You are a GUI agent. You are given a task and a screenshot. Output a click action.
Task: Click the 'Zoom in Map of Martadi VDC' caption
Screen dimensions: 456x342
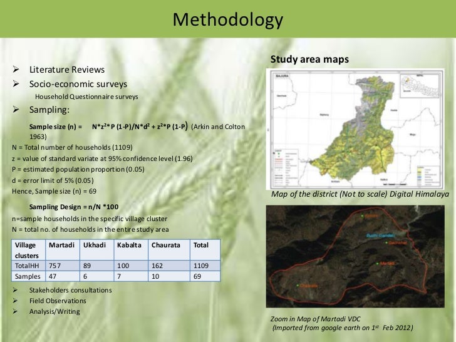[316, 319]
